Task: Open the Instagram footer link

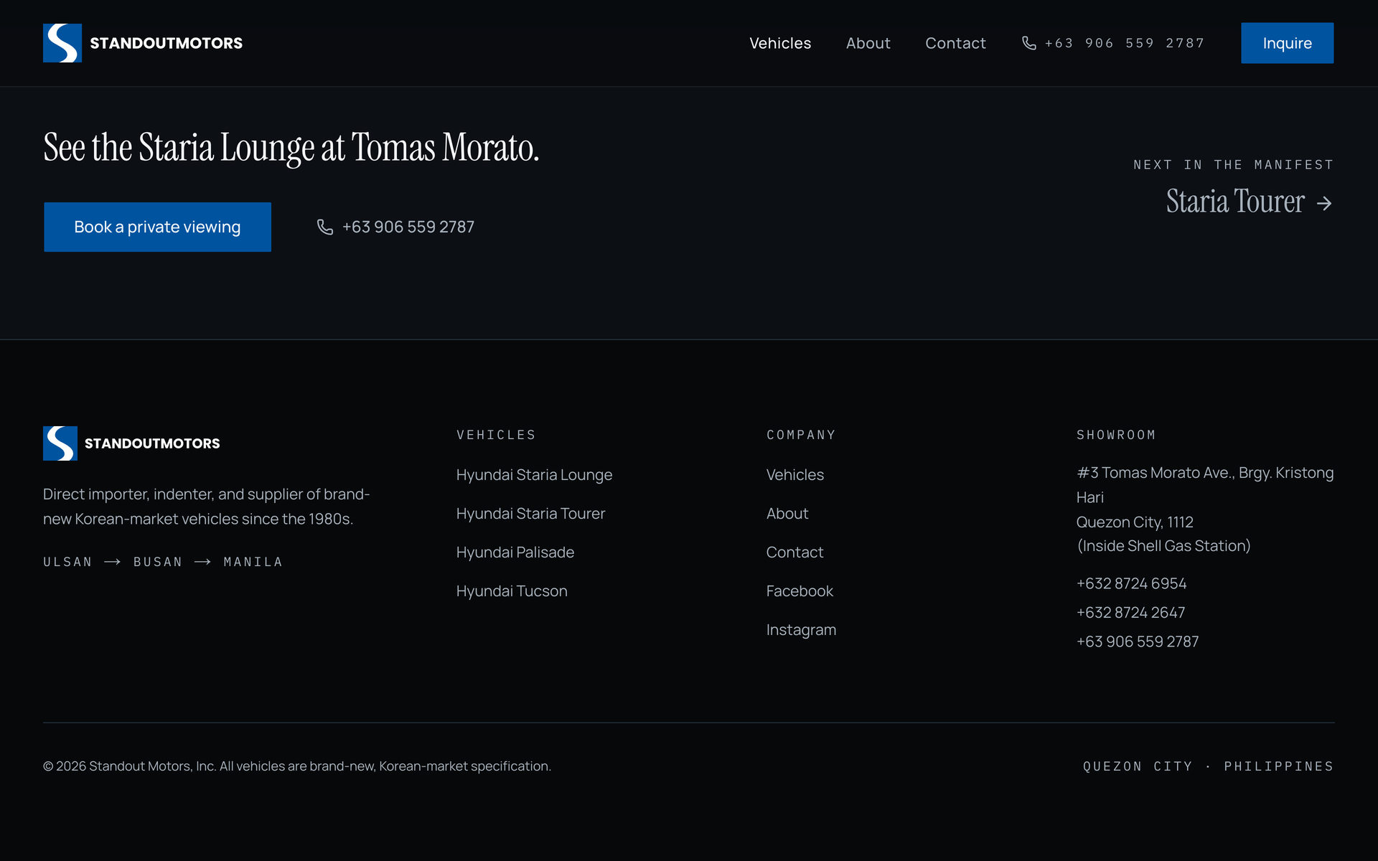Action: (801, 630)
